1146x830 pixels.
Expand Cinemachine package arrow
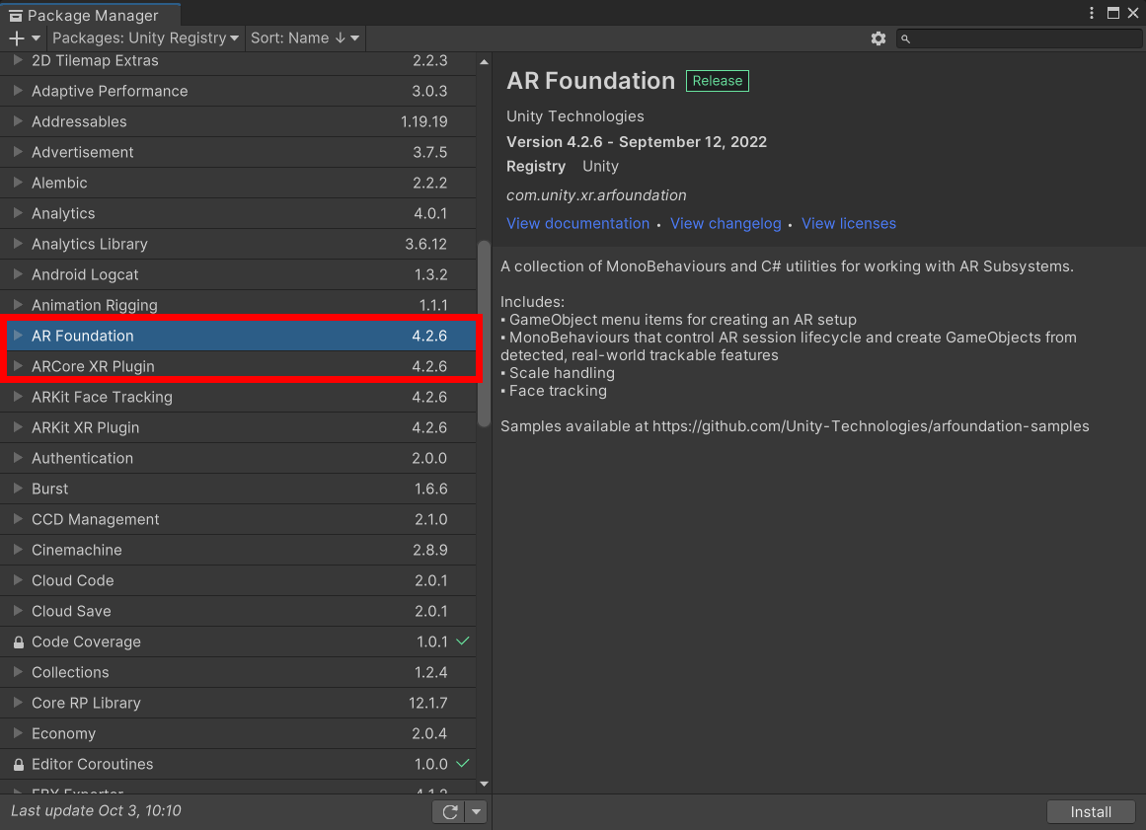pos(19,550)
